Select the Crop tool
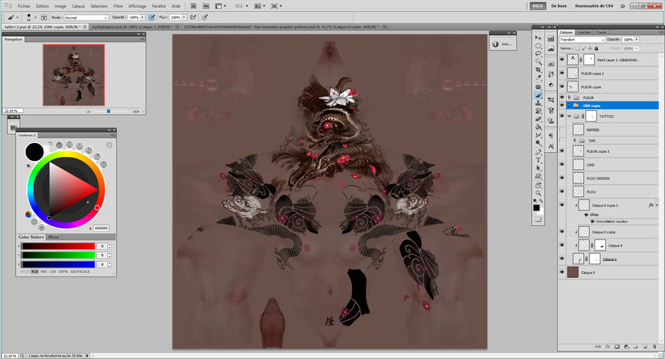The image size is (665, 359). point(538,70)
